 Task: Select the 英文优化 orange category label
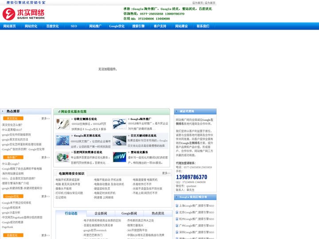(13, 119)
